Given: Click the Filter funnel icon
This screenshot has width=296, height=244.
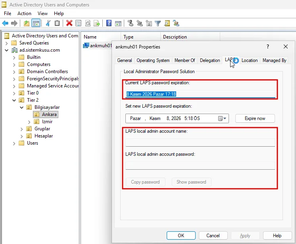Looking at the screenshot, I should 158,23.
